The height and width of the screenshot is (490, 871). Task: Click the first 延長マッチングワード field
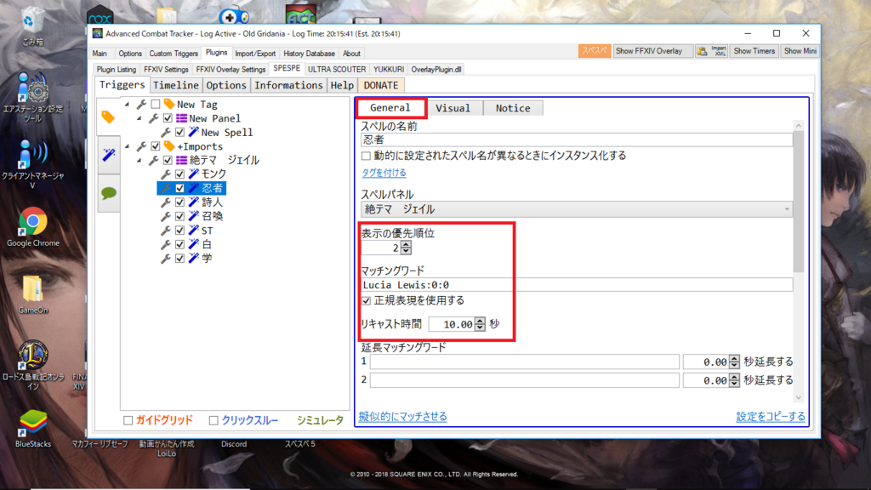coord(524,362)
